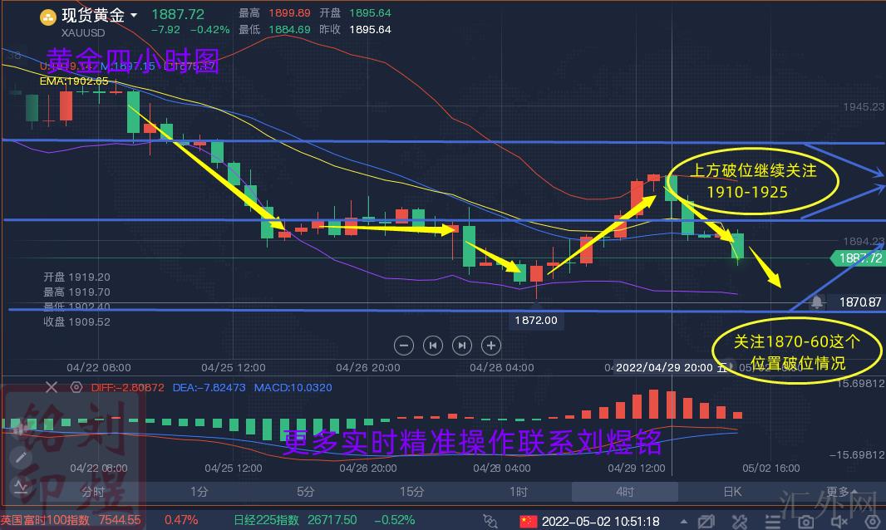Viewport: 886px width, 530px height.
Task: Switch to the 1时 timeframe tab
Action: click(519, 492)
